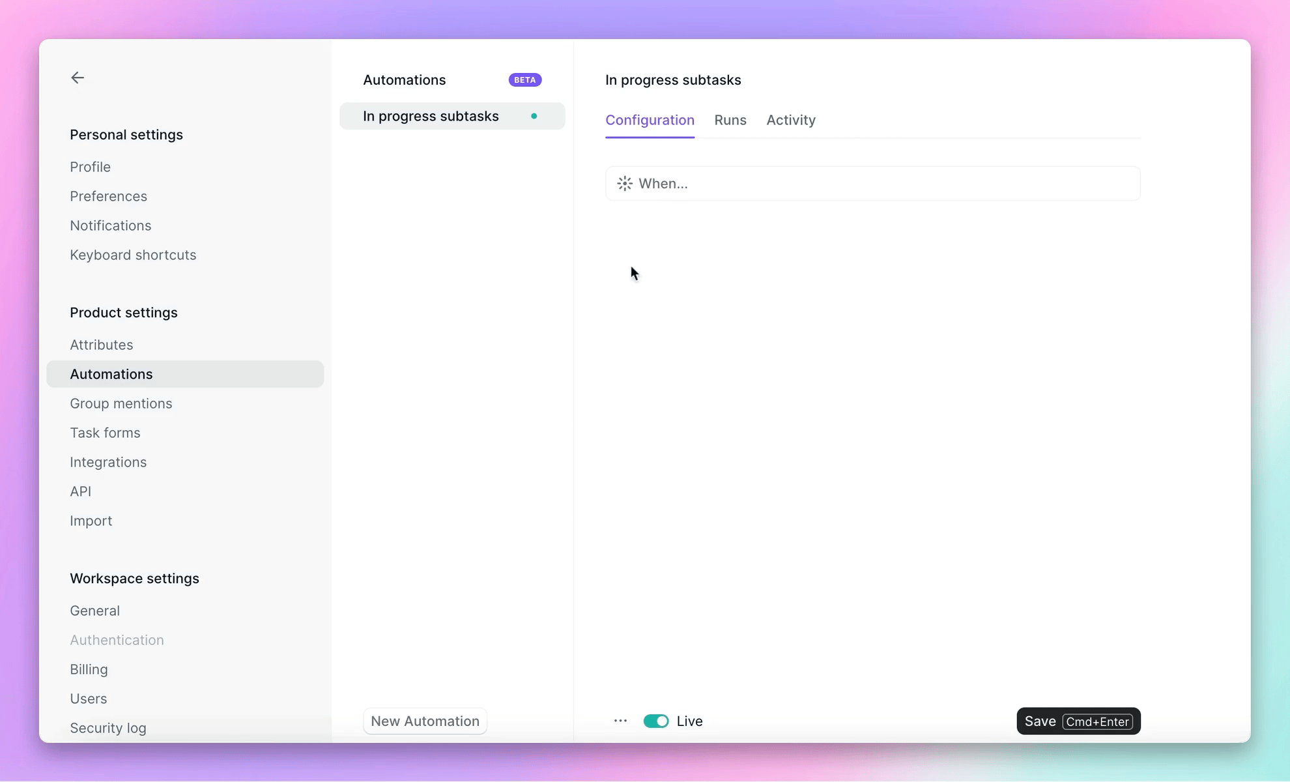Select Automations in the sidebar
The height and width of the screenshot is (782, 1290).
185,374
